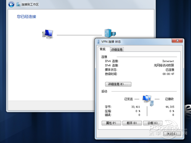Click the duration value 00:00:47
The image size is (191, 143).
(x=168, y=74)
